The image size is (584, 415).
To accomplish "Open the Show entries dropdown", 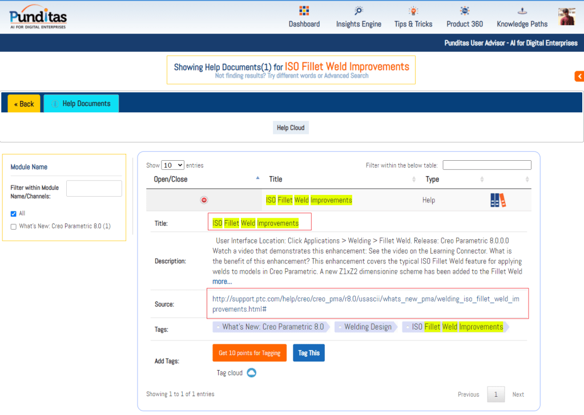I will tap(172, 165).
